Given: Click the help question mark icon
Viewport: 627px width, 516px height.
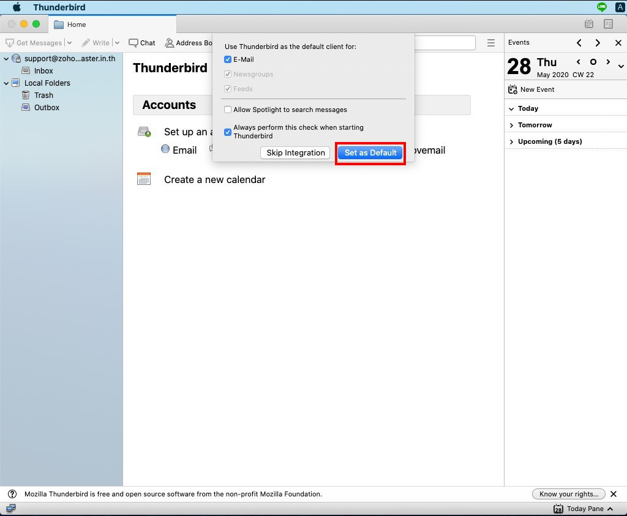Looking at the screenshot, I should [x=12, y=494].
